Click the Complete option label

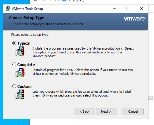pos(26,65)
